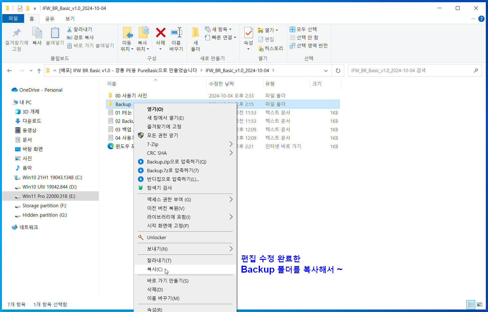Click Rename (이름 바꾸기) in ribbon
Viewport: 488px width, 312px height.
(x=176, y=39)
